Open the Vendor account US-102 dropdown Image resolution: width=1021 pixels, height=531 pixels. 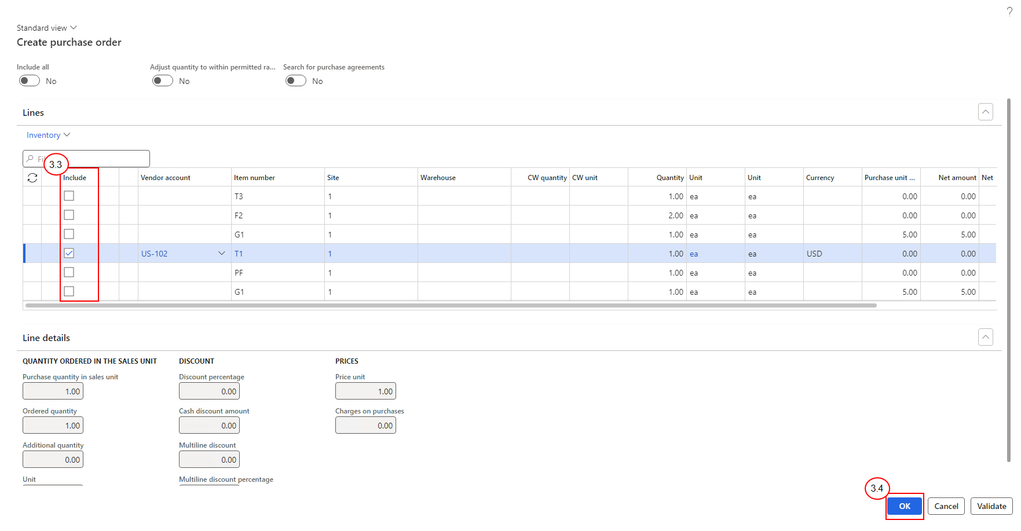(221, 254)
